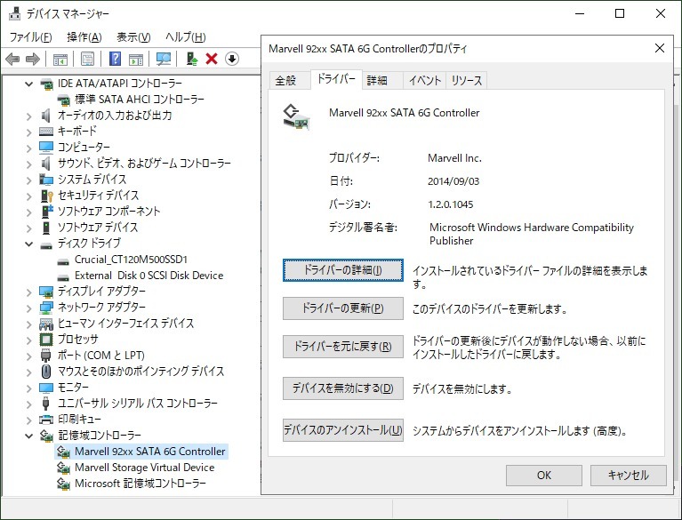Expand the キーボード tree node
The width and height of the screenshot is (682, 520).
coord(28,132)
